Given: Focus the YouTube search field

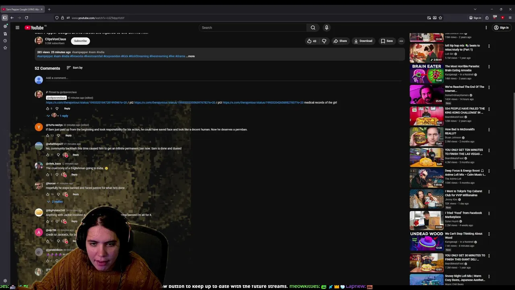Looking at the screenshot, I should tap(253, 27).
